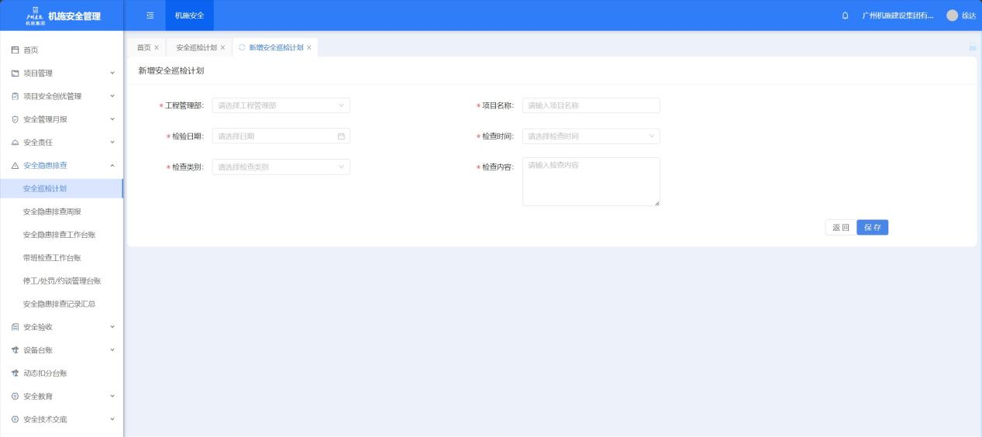
Task: Close the 新增安全巡检计划 tab
Action: point(309,47)
